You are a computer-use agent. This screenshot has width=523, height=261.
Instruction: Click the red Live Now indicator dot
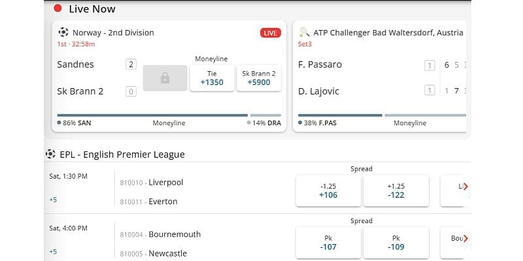pyautogui.click(x=58, y=8)
